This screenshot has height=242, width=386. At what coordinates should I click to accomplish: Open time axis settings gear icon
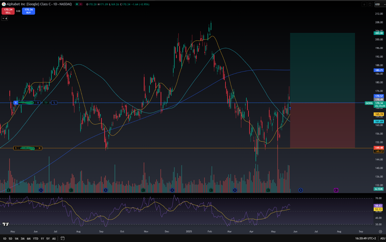pyautogui.click(x=380, y=231)
